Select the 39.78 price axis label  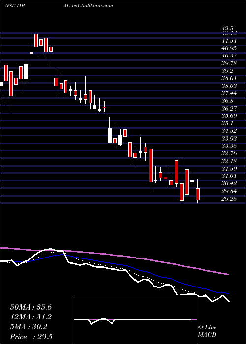click(229, 63)
